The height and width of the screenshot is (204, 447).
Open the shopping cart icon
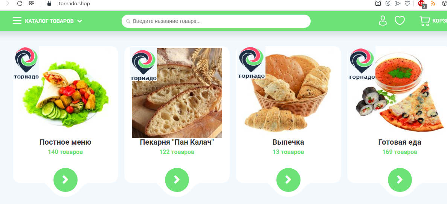pyautogui.click(x=425, y=21)
